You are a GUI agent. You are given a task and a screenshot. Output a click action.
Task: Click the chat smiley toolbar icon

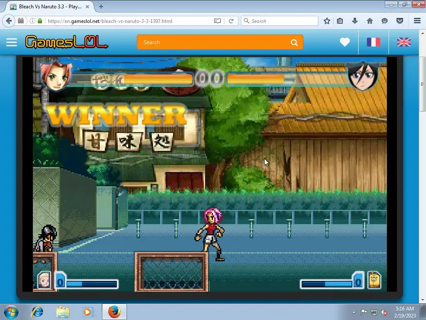coord(384,21)
